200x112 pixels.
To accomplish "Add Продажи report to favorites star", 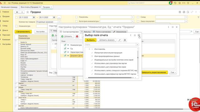I will click(x=27, y=12).
